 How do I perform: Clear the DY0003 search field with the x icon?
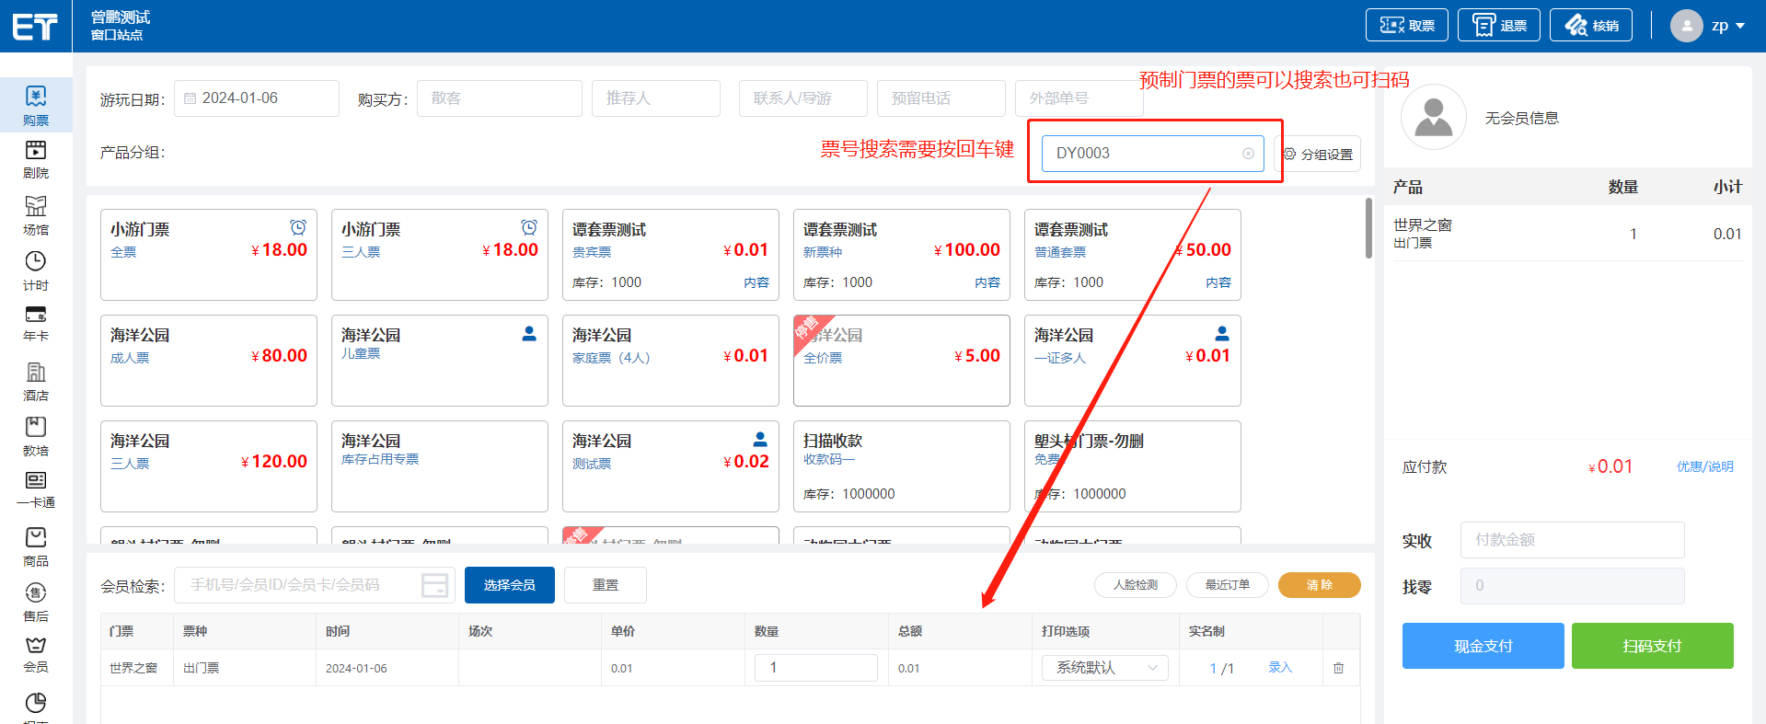coord(1248,154)
